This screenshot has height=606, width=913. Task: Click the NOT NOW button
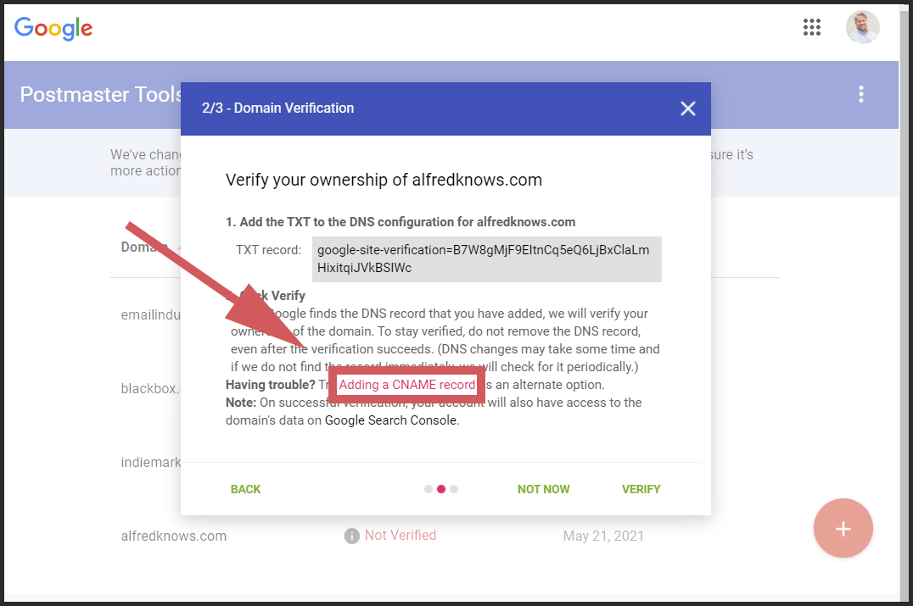click(x=543, y=489)
